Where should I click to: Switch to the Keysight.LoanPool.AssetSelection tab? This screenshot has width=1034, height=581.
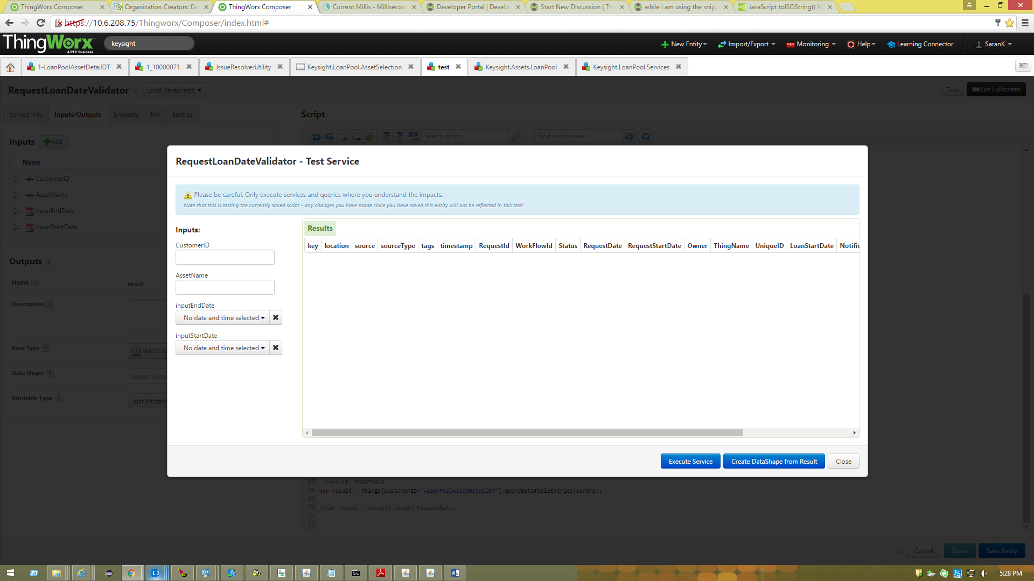pyautogui.click(x=354, y=67)
